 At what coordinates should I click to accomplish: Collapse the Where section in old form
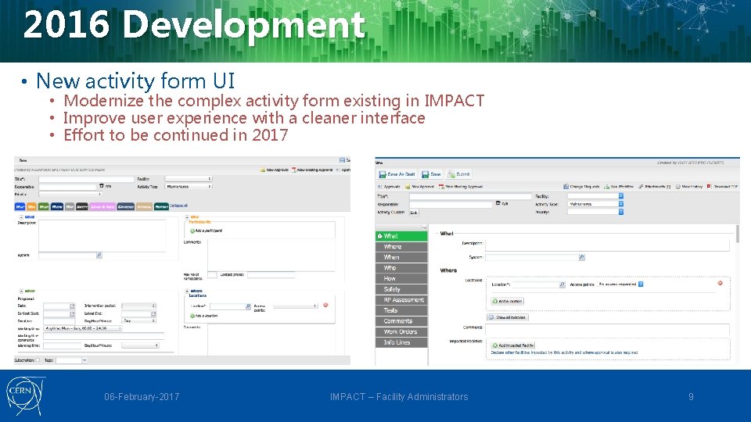click(187, 291)
